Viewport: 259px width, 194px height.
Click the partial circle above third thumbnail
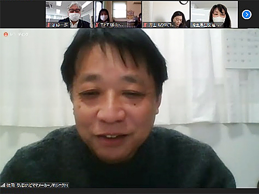point(183,2)
